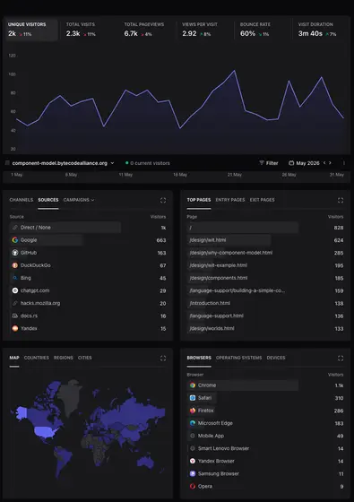Open the /introduction.html page row
This screenshot has height=502, width=354.
265,303
